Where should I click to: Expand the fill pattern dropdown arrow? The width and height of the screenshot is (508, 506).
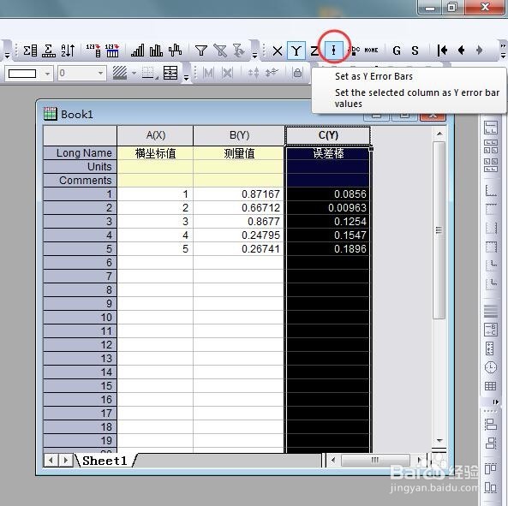pyautogui.click(x=134, y=74)
